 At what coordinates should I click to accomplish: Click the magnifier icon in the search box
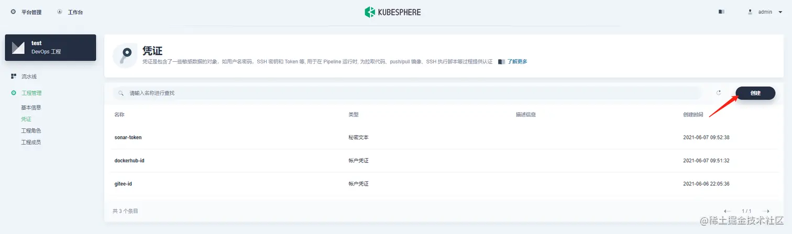coord(122,93)
